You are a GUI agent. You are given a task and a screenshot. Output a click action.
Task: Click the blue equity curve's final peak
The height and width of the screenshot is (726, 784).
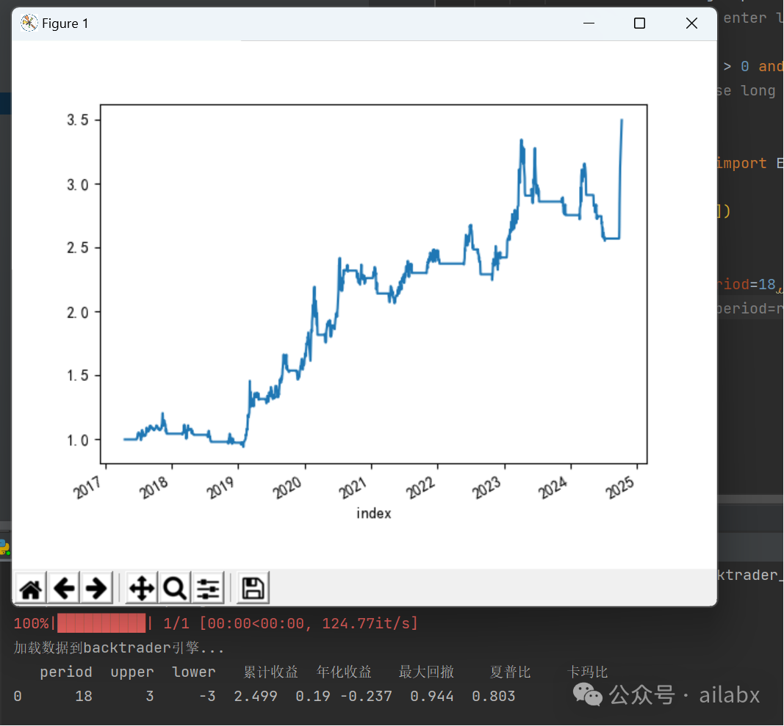tap(622, 120)
